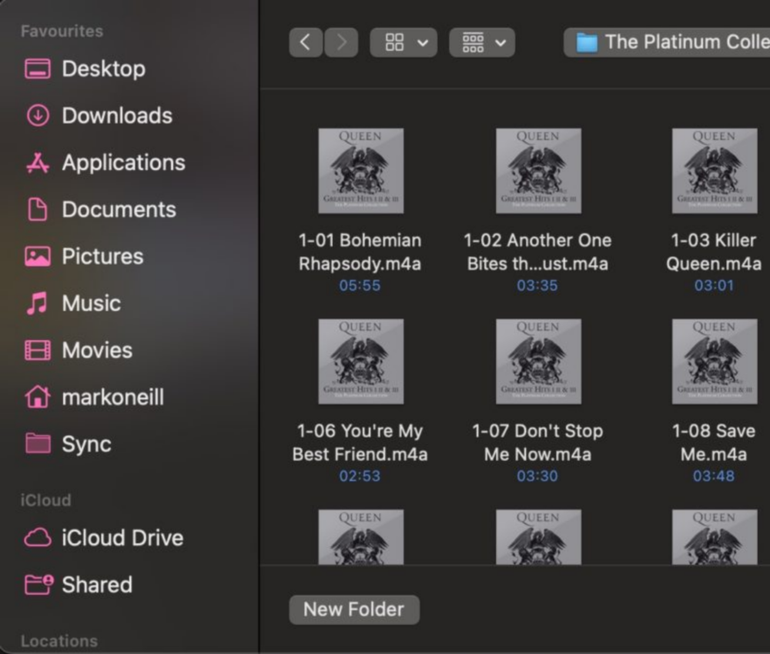Viewport: 770px width, 654px height.
Task: Select 1-06 You're My Best Friend.m4a
Action: coord(360,362)
